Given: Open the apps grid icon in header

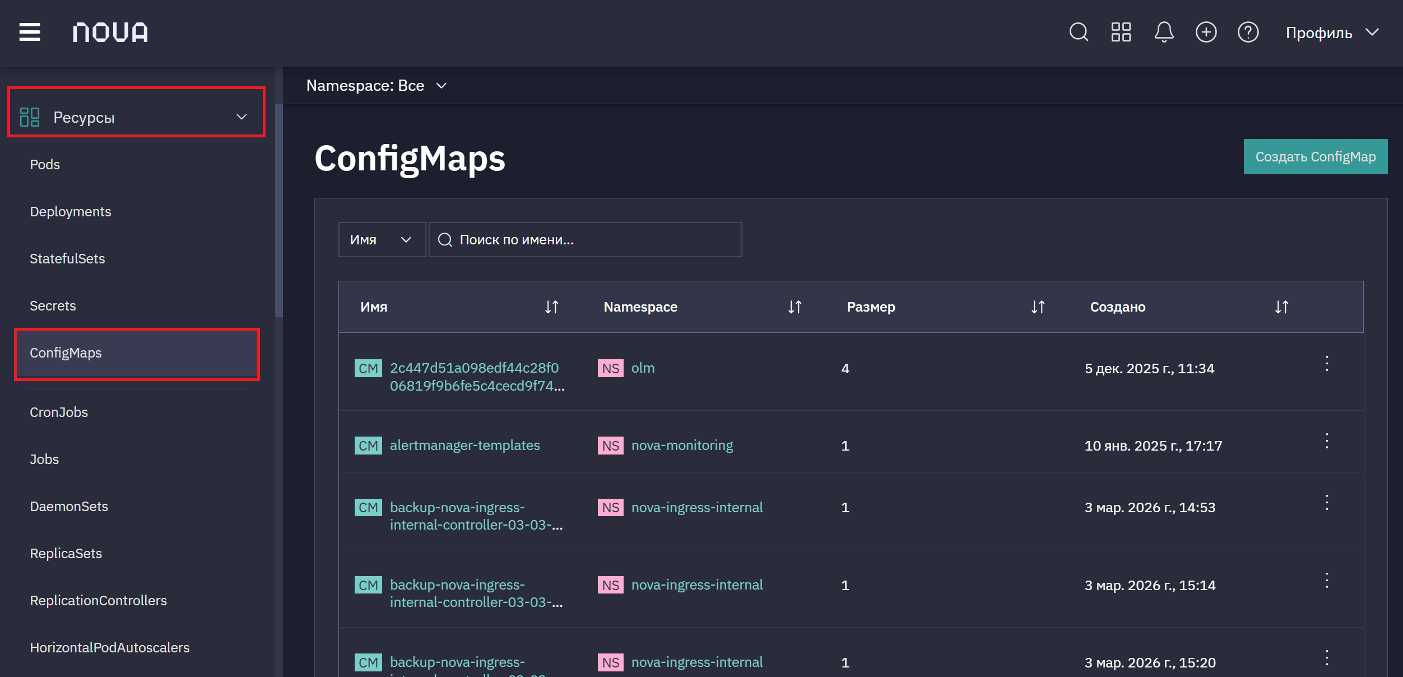Looking at the screenshot, I should 1121,32.
